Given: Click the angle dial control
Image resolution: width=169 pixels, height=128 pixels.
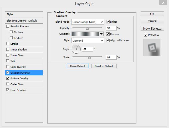Looking at the screenshot, I should 76,49.
